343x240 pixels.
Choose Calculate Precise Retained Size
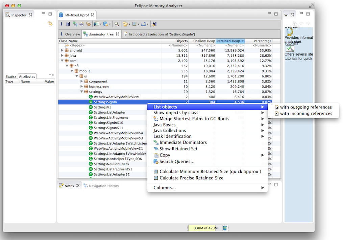191,178
